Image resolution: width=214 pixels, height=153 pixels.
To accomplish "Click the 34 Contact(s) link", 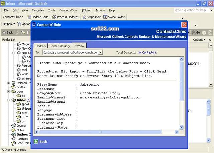I will pos(147,52).
